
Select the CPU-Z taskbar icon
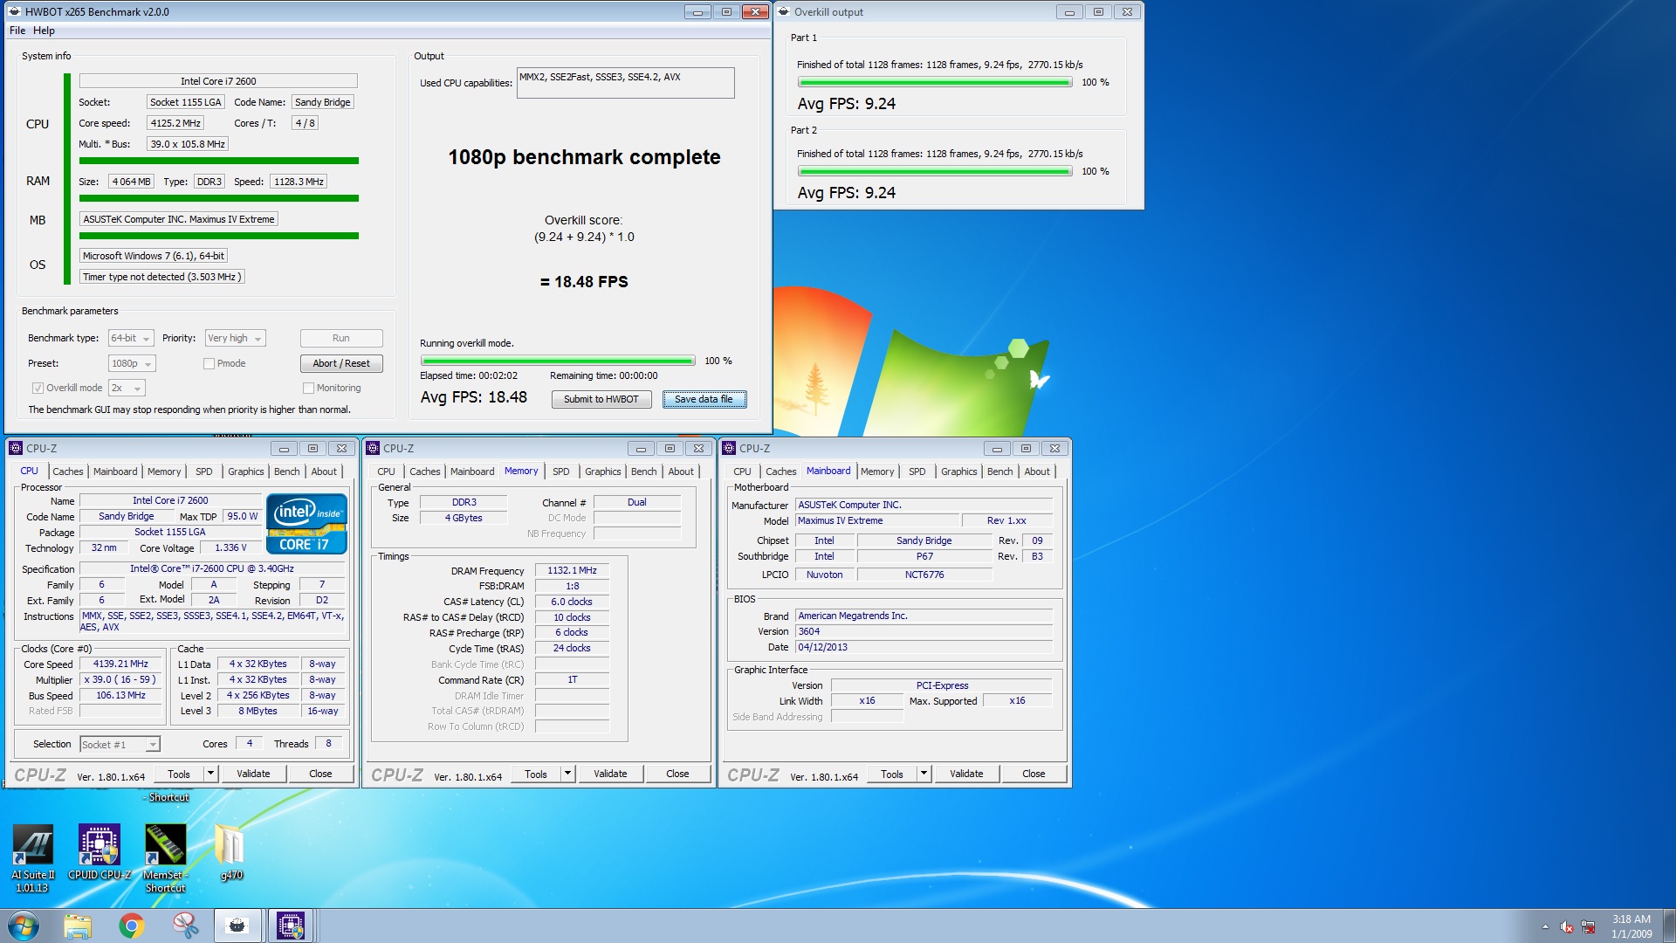coord(290,926)
